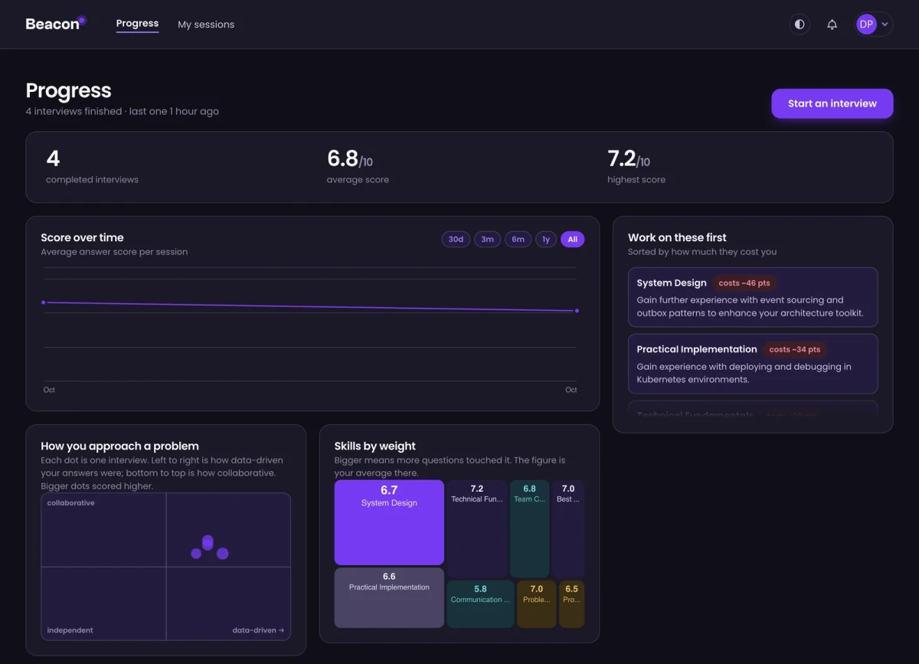The width and height of the screenshot is (919, 664).
Task: Expand the account menu chevron
Action: (885, 25)
